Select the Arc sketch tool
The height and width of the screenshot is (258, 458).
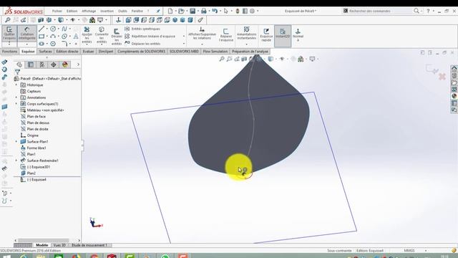coord(53,37)
